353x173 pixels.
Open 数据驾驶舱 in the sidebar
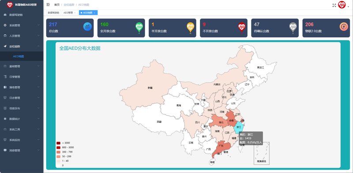[x=22, y=15]
